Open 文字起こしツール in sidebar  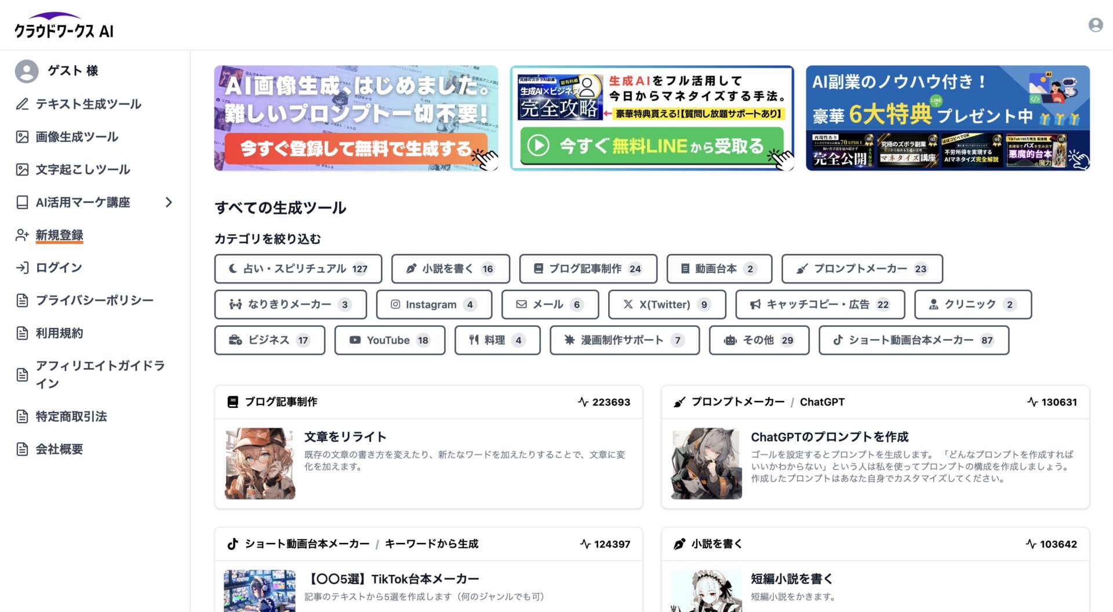[83, 169]
